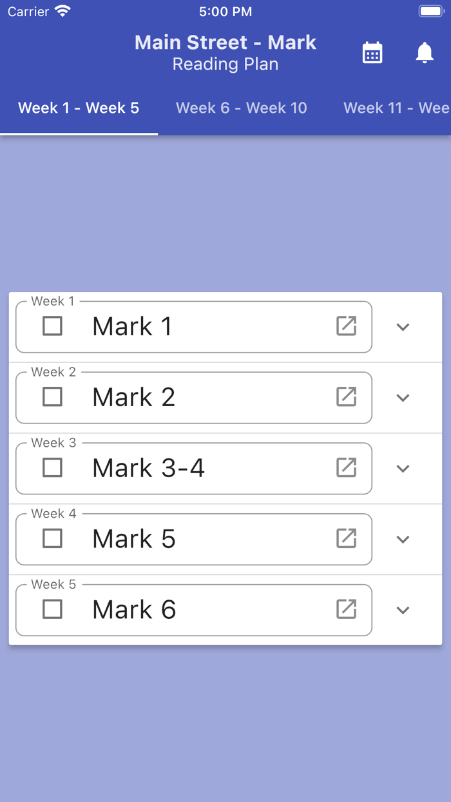Expand the Week 1 Mark 1 row chevron
Screen dimensions: 451x802
coord(403,327)
